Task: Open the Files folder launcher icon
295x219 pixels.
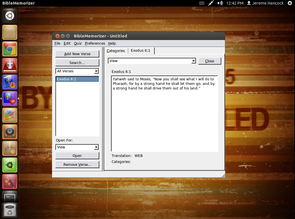Action: click(10, 32)
